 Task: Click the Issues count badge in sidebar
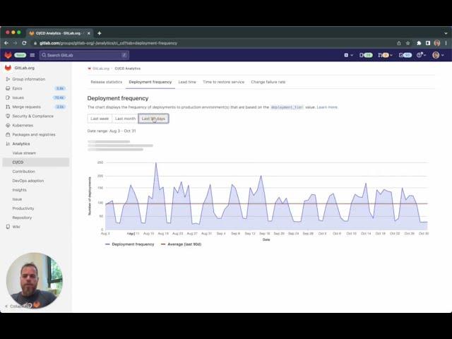[x=59, y=97]
